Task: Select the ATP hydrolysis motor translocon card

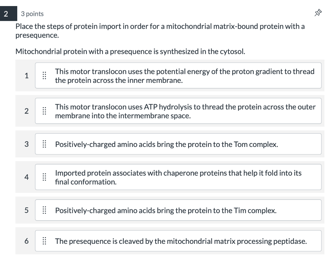Action: tap(178, 111)
